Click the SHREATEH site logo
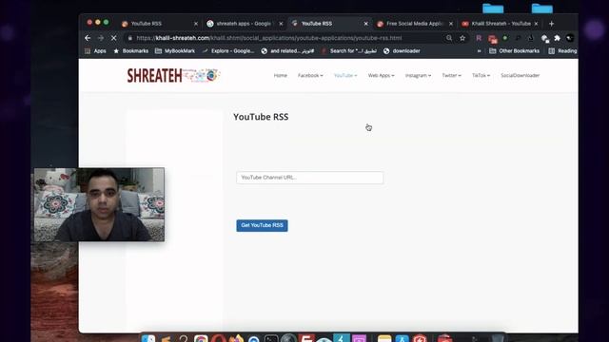This screenshot has width=609, height=342. (x=173, y=75)
